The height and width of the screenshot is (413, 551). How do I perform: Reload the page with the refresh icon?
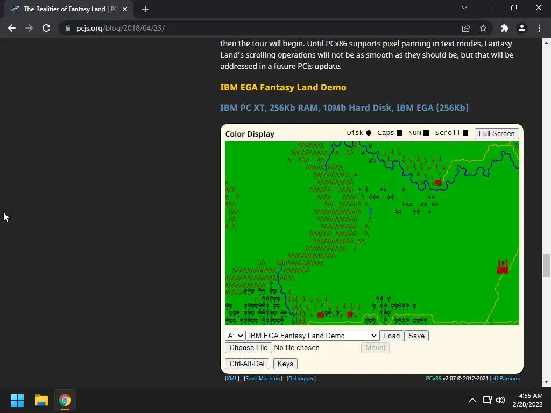coord(46,28)
